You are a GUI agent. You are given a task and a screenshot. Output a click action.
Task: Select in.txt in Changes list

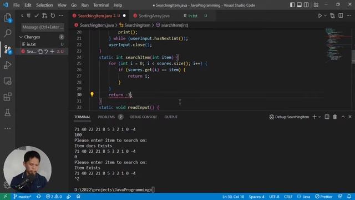pyautogui.click(x=42, y=44)
